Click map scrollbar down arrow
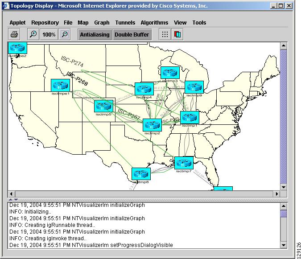The height and width of the screenshot is (259, 301). (284, 187)
